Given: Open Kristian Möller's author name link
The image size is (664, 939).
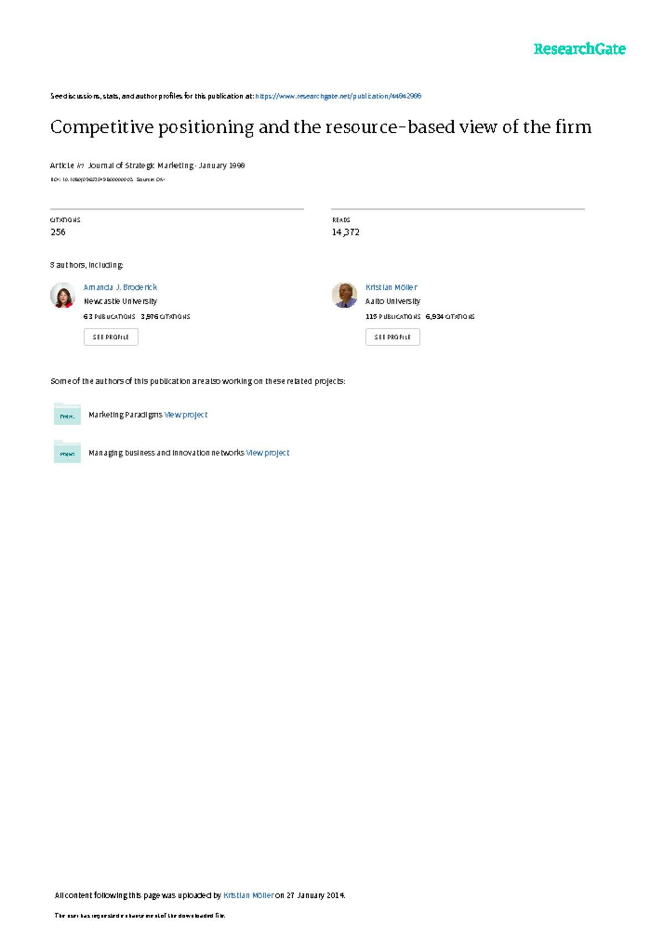Looking at the screenshot, I should point(391,287).
